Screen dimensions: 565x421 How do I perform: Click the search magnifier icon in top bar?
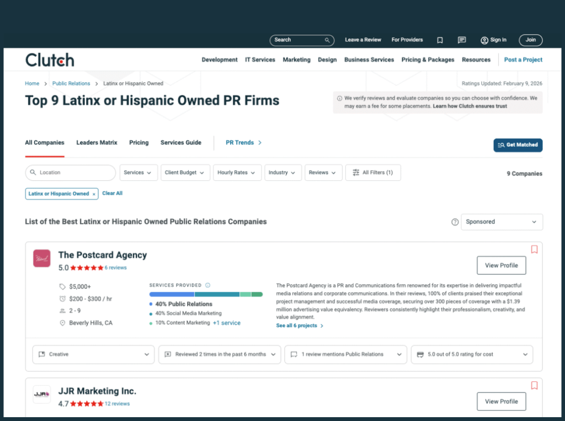[x=327, y=40]
